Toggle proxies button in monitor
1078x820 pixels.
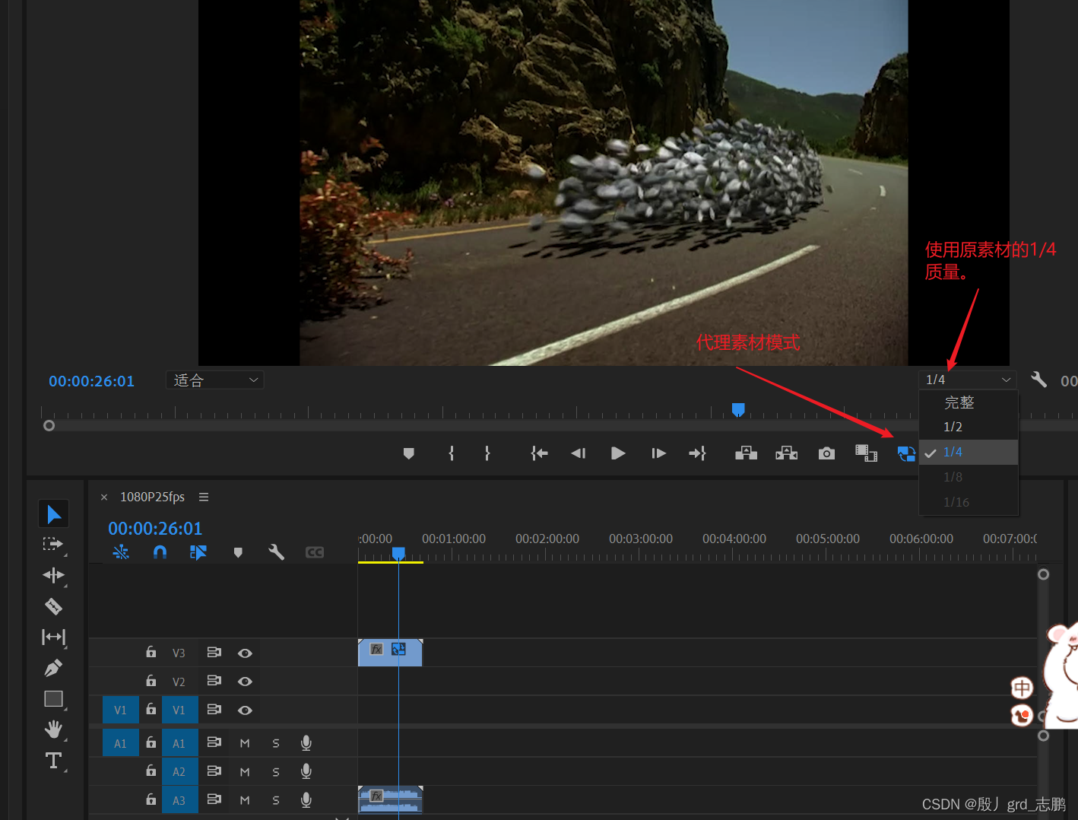tap(906, 454)
